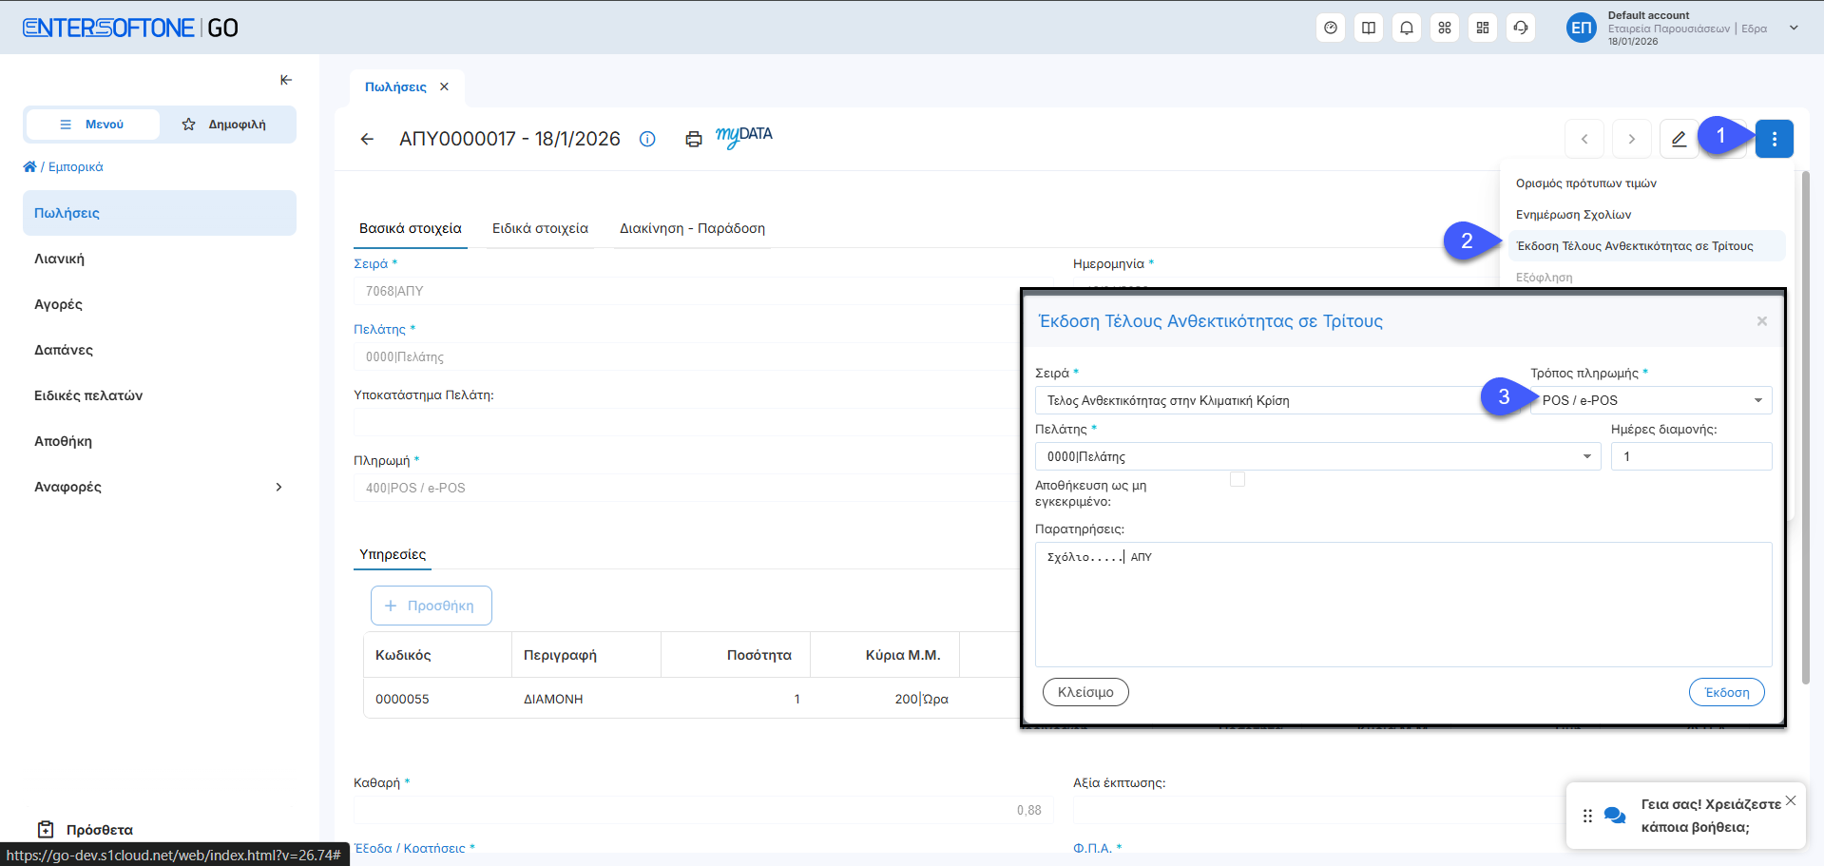The image size is (1824, 866).
Task: Click the pencil edit icon
Action: pos(1679,139)
